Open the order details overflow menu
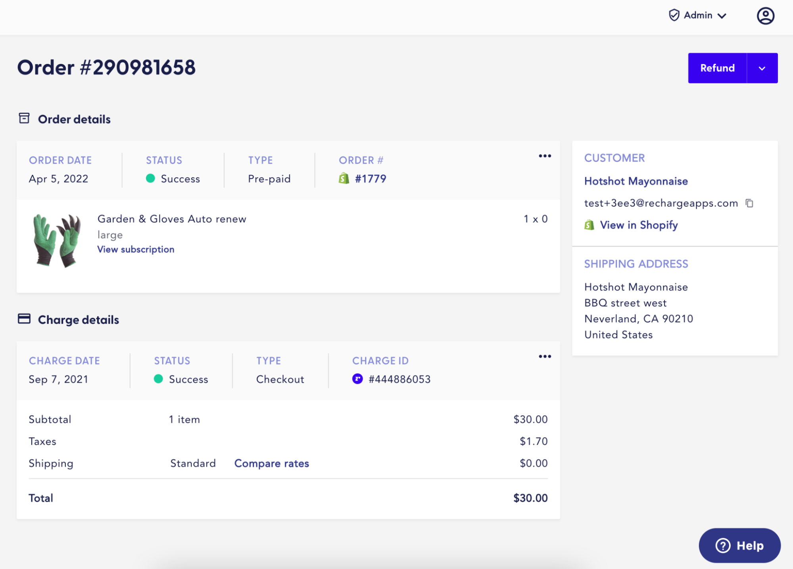This screenshot has height=569, width=793. (545, 156)
